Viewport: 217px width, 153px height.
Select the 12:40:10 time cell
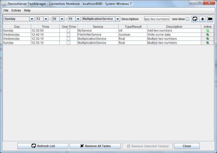45,35
